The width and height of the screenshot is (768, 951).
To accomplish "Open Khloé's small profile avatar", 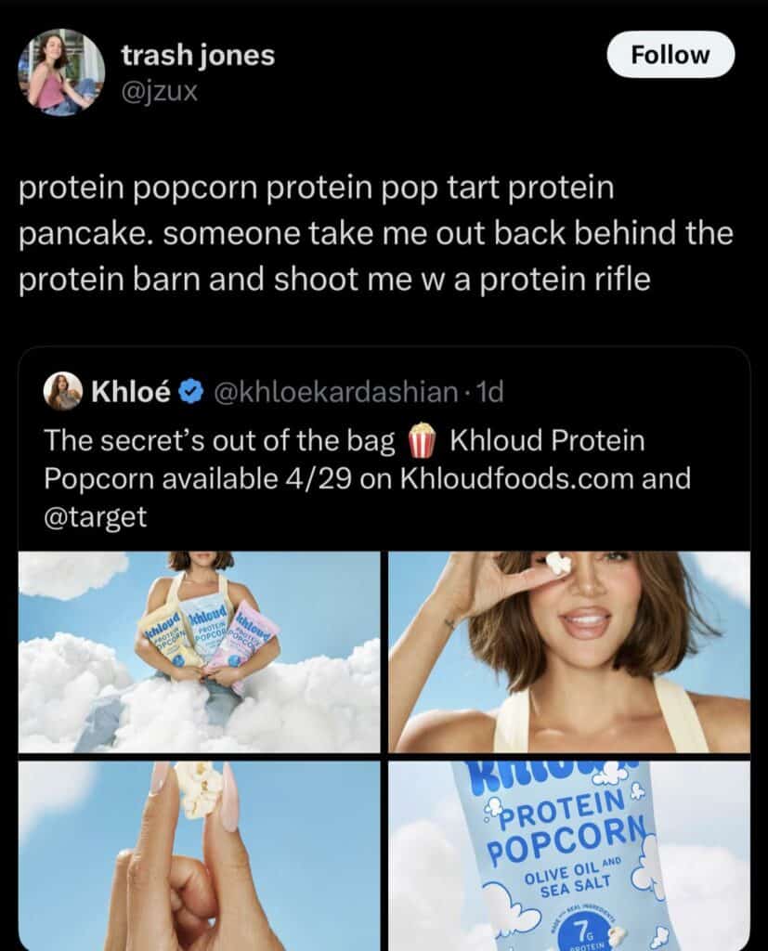I will point(62,391).
